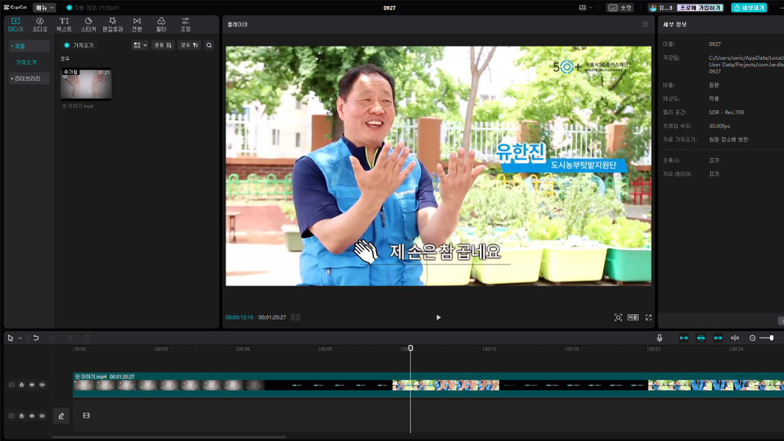Mute the main video track audio
This screenshot has width=784, height=441.
coord(42,385)
